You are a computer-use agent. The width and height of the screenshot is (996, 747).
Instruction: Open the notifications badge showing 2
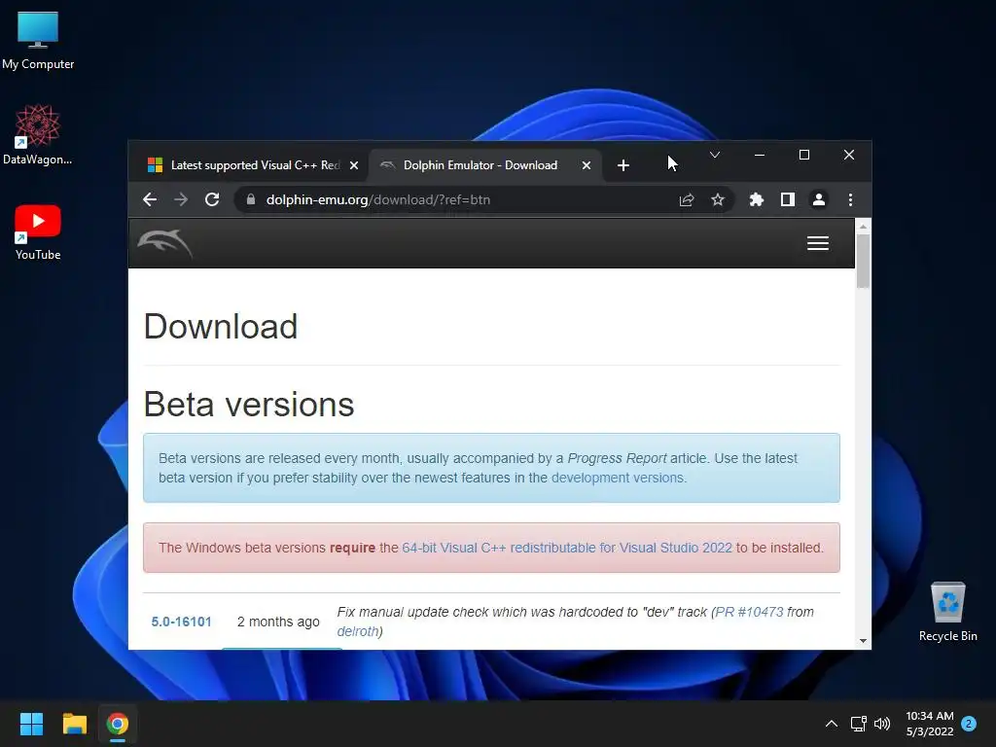coord(969,724)
